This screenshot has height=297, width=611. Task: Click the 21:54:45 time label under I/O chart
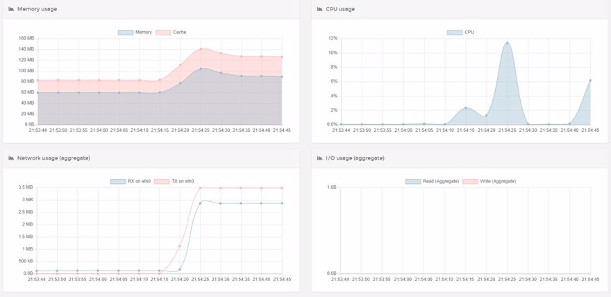click(x=590, y=279)
